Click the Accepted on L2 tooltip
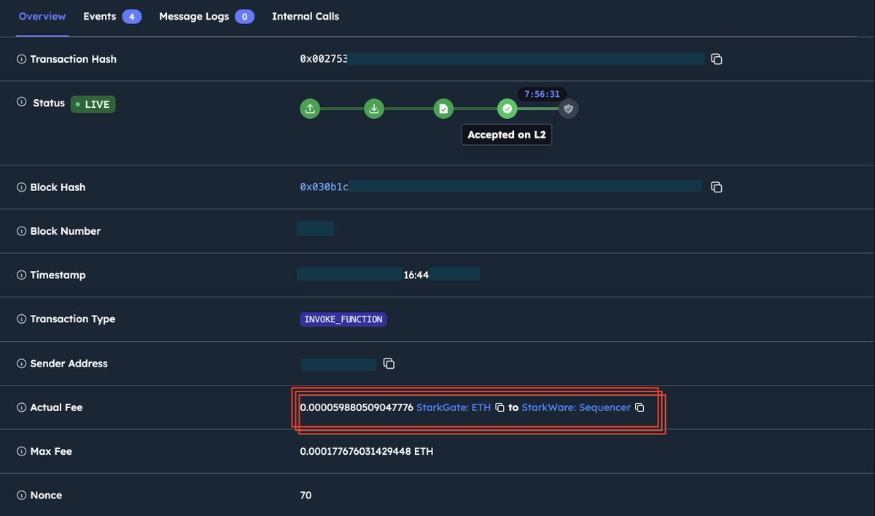 [507, 135]
